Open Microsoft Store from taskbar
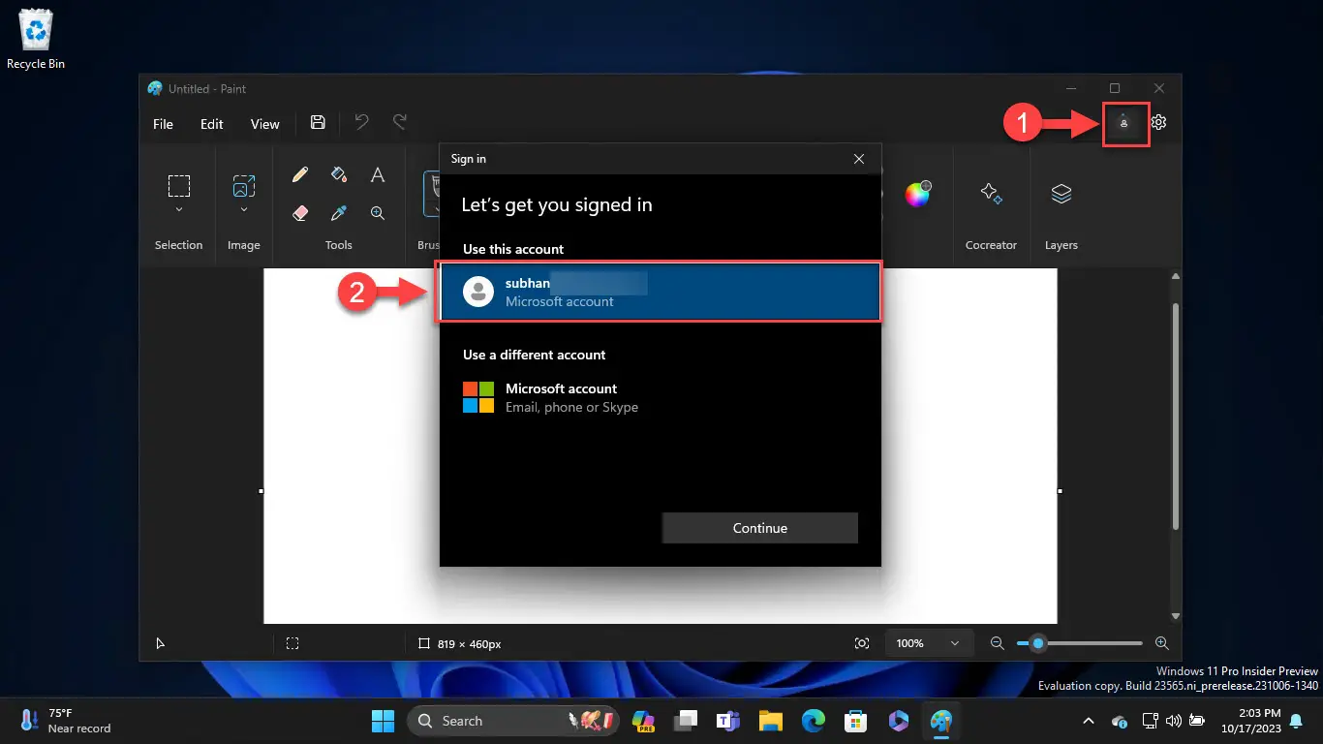Image resolution: width=1323 pixels, height=744 pixels. point(855,721)
